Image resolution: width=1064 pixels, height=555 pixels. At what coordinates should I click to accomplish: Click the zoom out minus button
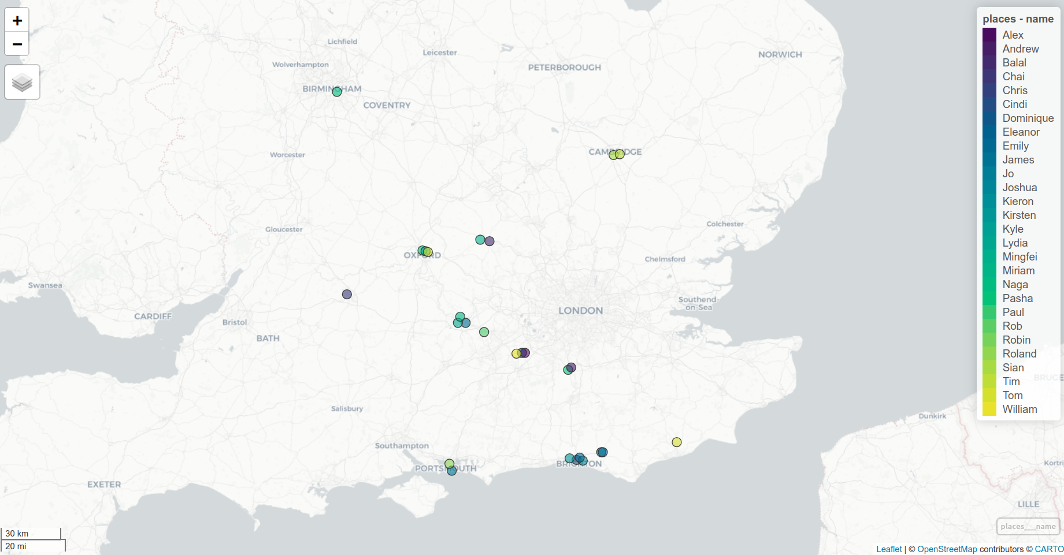pyautogui.click(x=17, y=44)
